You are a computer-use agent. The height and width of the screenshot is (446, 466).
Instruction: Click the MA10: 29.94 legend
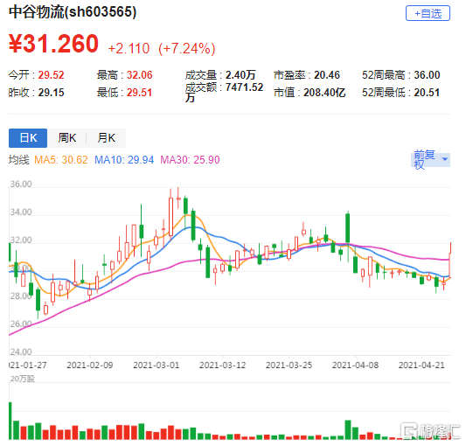[124, 160]
